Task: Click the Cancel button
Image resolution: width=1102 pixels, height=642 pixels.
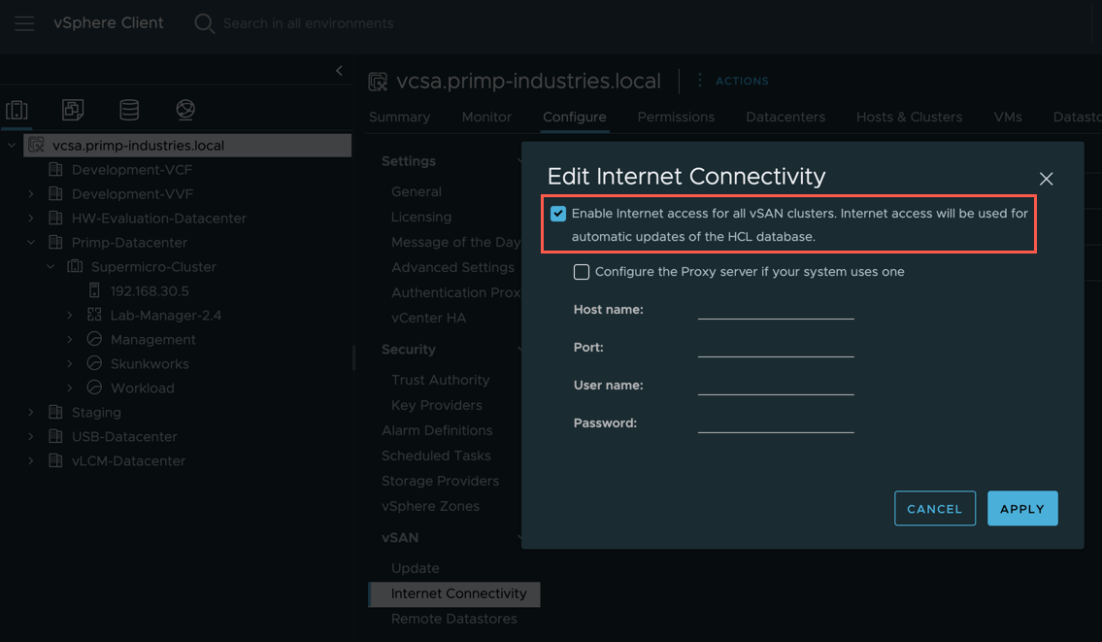Action: click(x=935, y=508)
